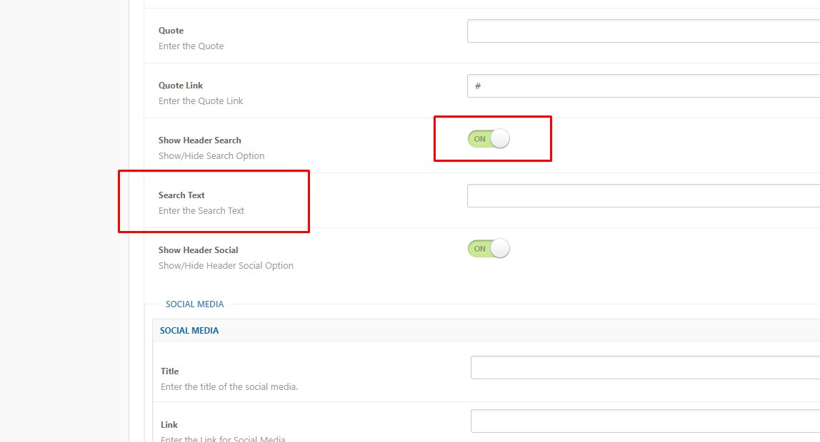820x442 pixels.
Task: Focus the social media Title field
Action: [x=644, y=368]
